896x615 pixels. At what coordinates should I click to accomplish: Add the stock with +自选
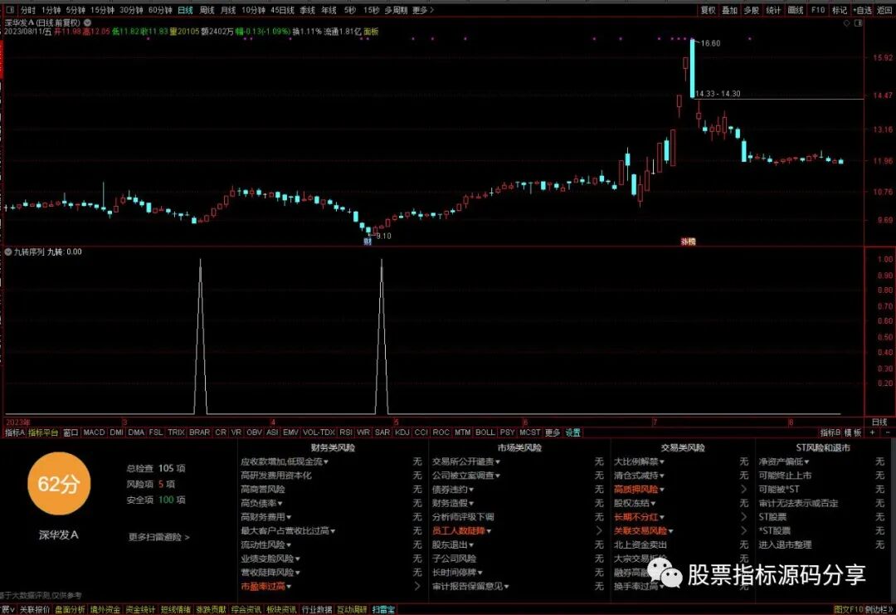point(862,10)
